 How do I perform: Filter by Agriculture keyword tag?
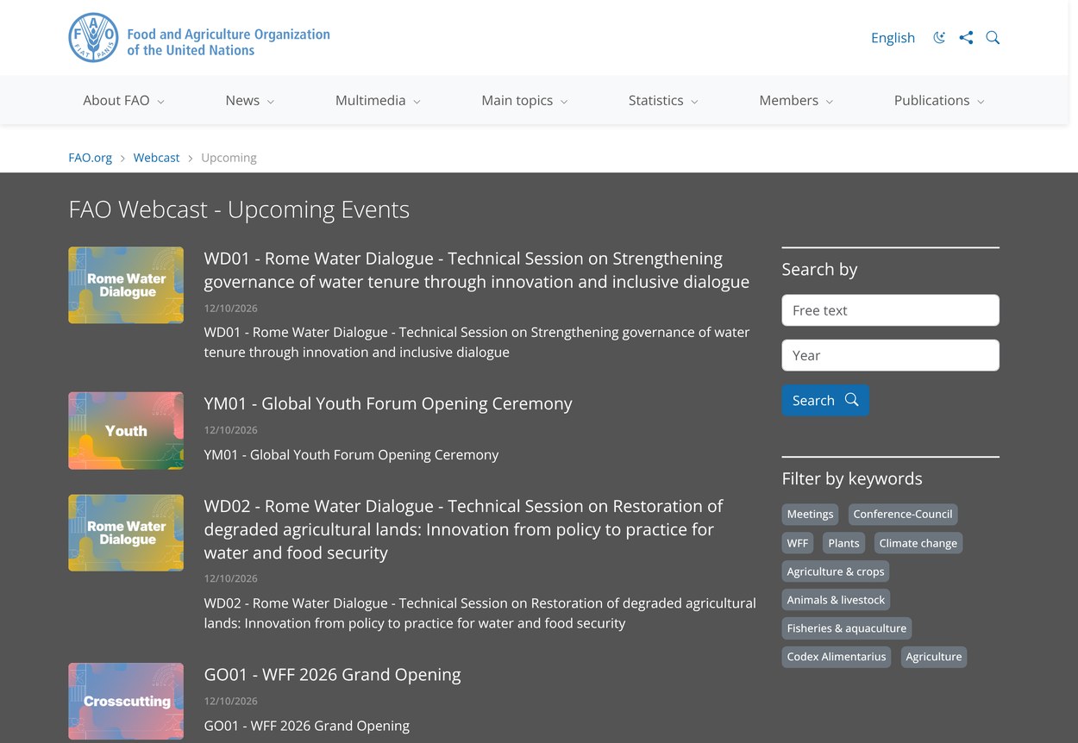[934, 657]
